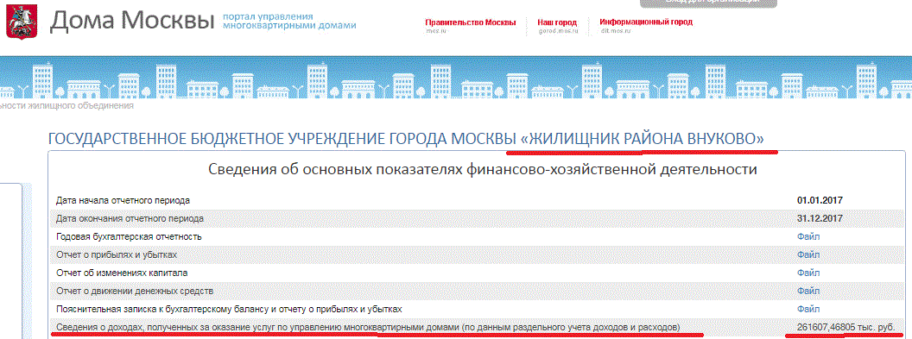Open Файл for Отчет о прибылях и убытках
Screen dimensions: 912x339
(808, 254)
